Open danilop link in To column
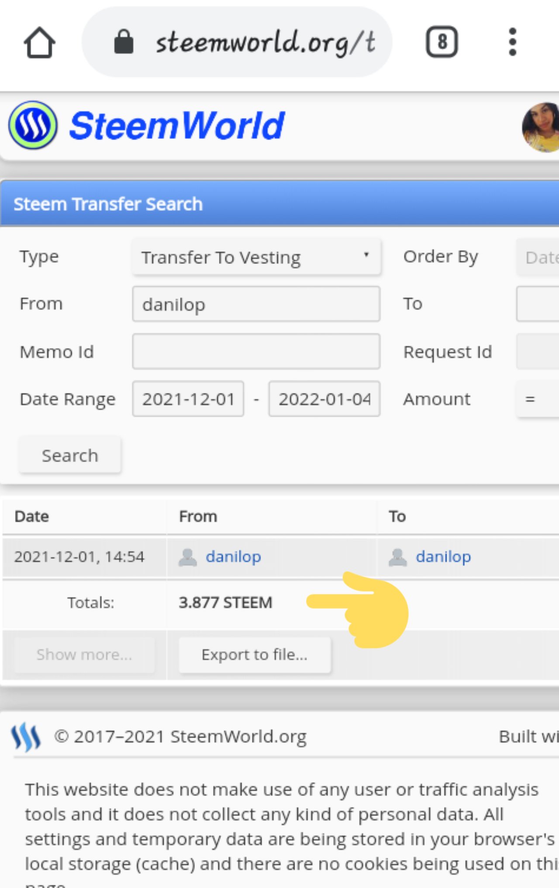Image resolution: width=559 pixels, height=888 pixels. tap(443, 557)
